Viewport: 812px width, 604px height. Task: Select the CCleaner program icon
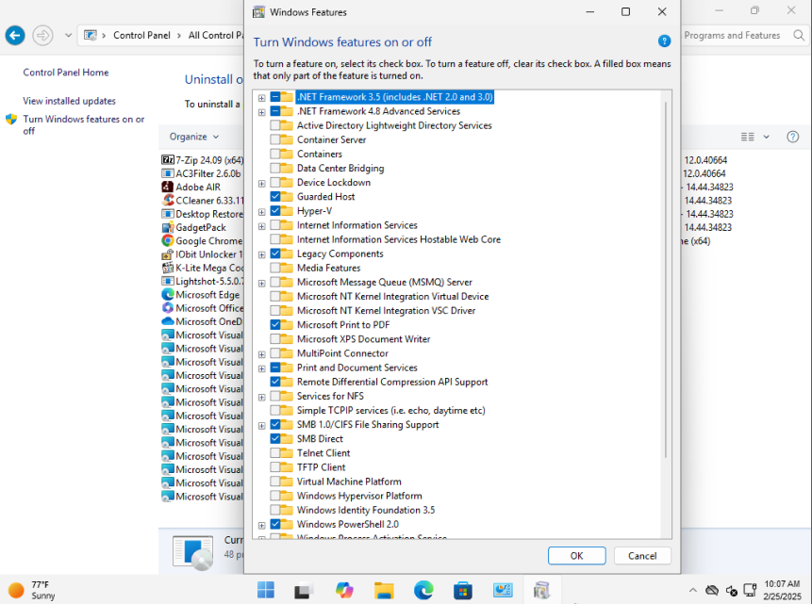tap(167, 201)
